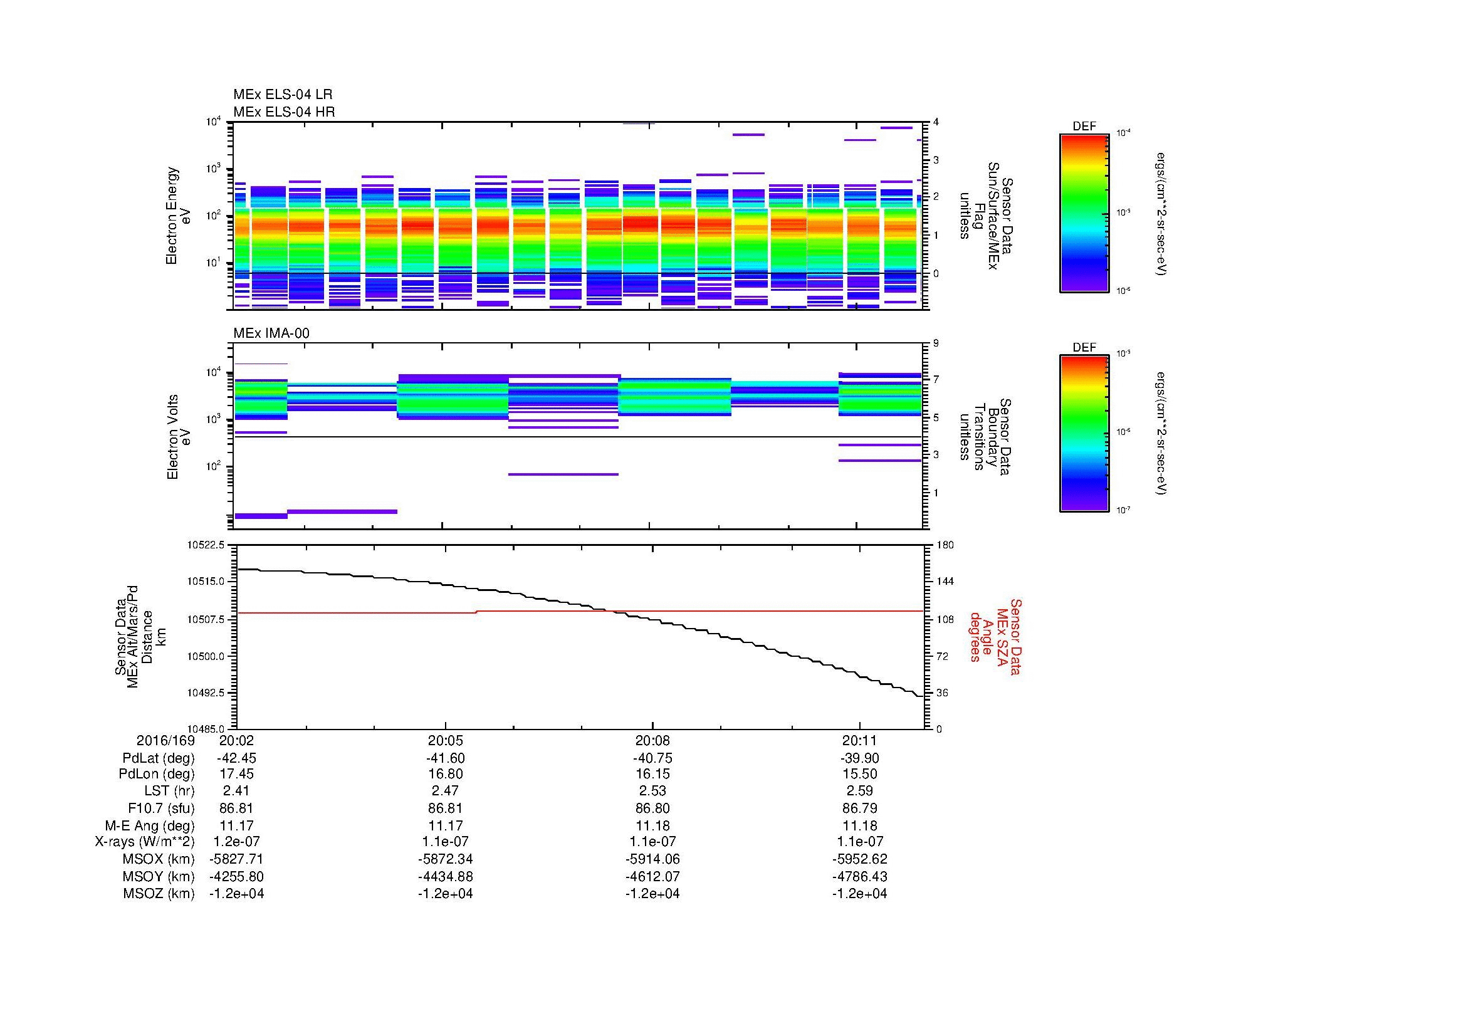
Task: Click the altitude axis tick '10485.0'
Action: (x=206, y=729)
